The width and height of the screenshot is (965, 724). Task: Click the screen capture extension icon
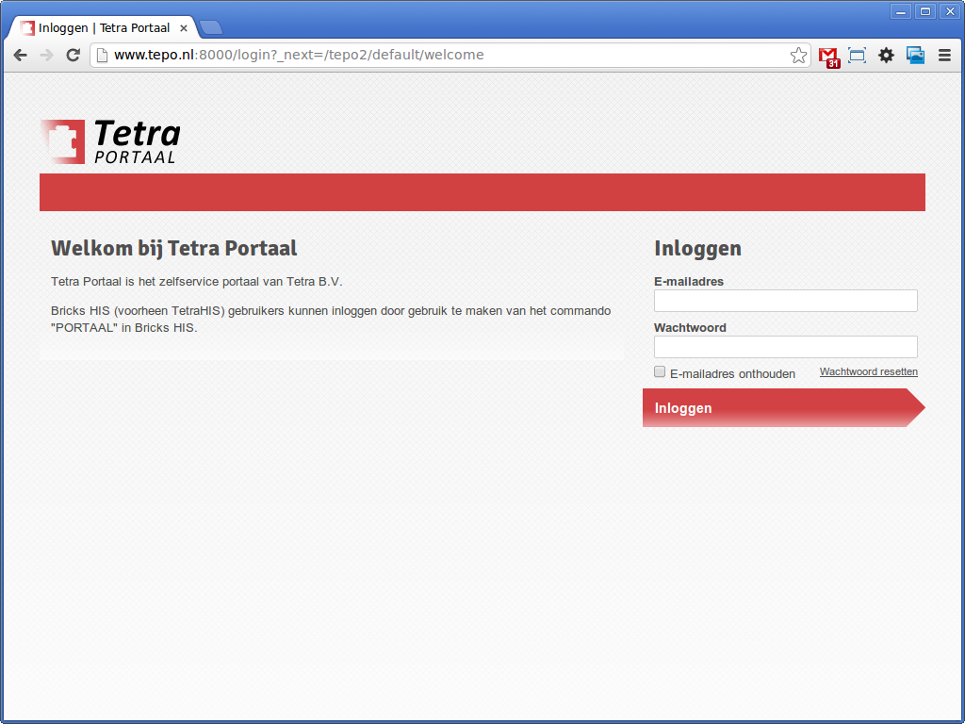[857, 56]
